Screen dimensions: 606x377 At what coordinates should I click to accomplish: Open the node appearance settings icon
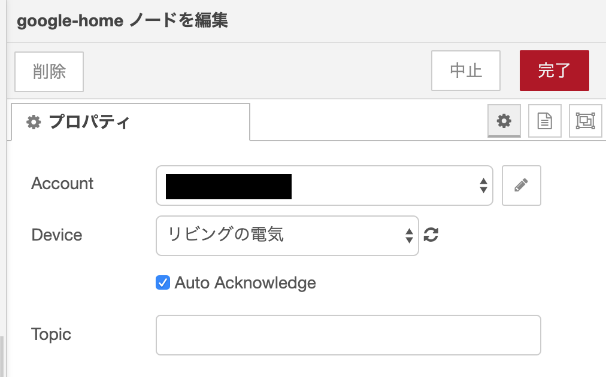click(585, 121)
